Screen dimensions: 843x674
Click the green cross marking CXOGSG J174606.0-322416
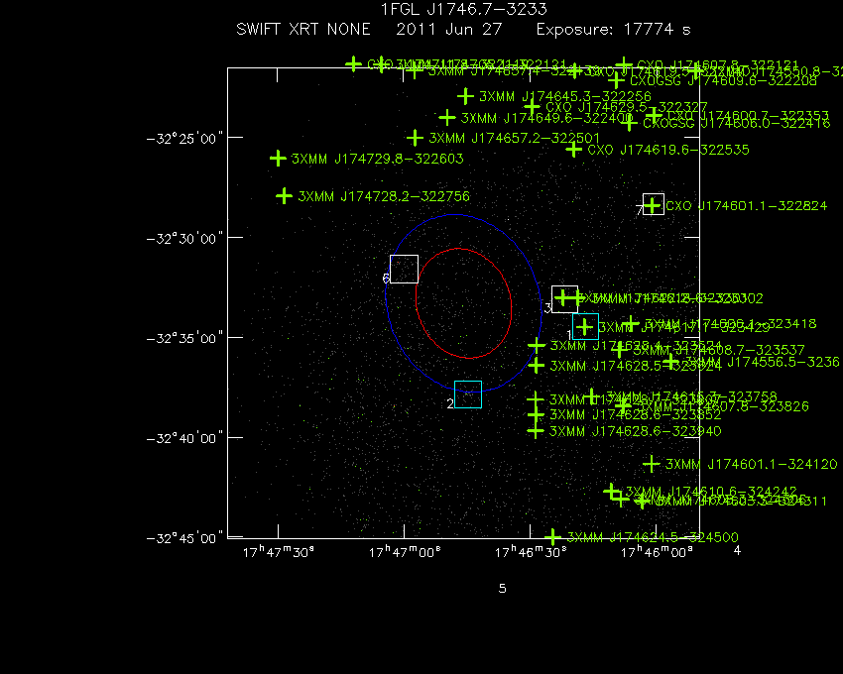point(629,123)
